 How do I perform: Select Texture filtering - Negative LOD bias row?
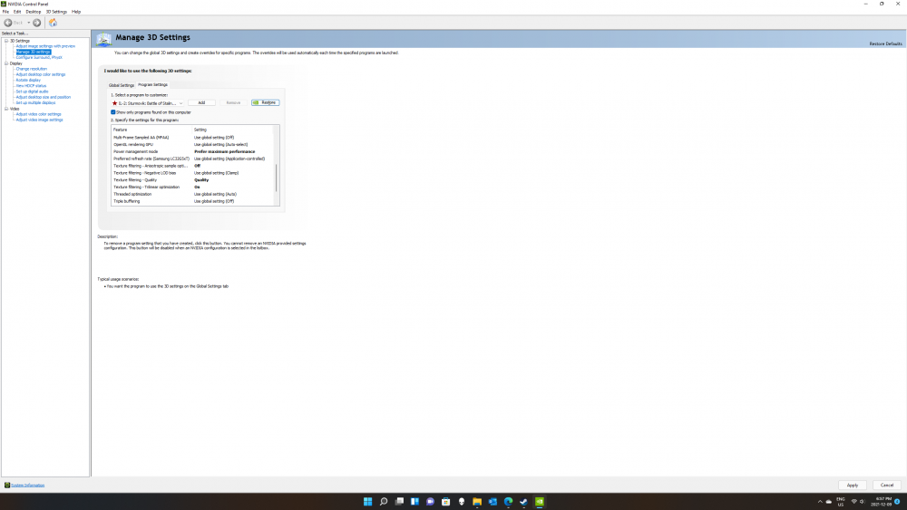tap(191, 173)
